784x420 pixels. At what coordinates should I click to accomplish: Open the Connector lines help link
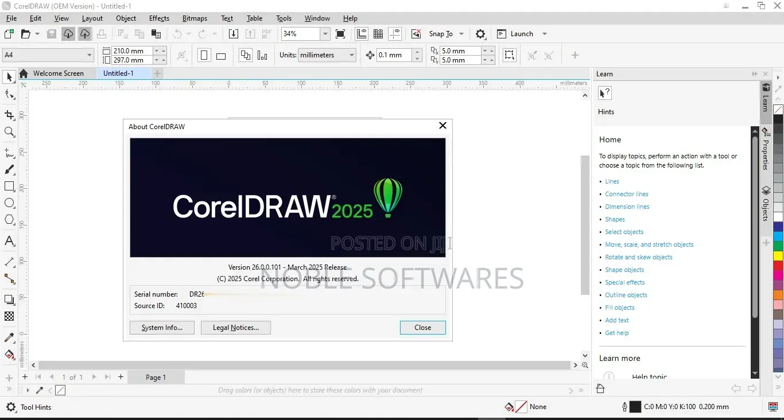click(627, 194)
